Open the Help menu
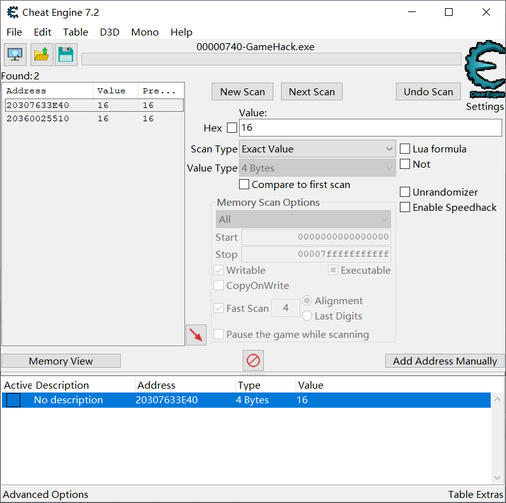The width and height of the screenshot is (506, 503). [x=181, y=32]
